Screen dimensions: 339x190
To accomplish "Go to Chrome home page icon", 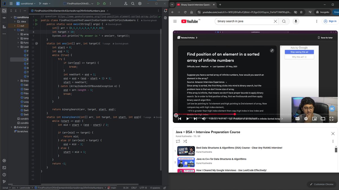I will coord(192,12).
